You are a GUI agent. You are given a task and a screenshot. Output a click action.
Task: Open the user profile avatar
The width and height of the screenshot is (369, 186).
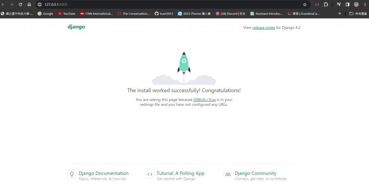point(356,4)
